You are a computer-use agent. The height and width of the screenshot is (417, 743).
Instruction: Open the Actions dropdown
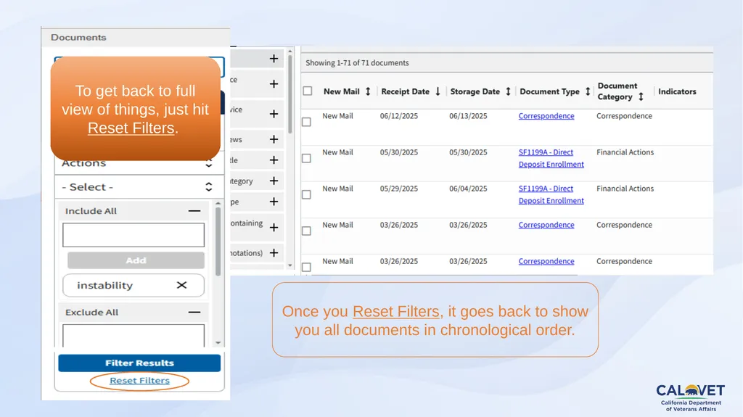pyautogui.click(x=139, y=163)
